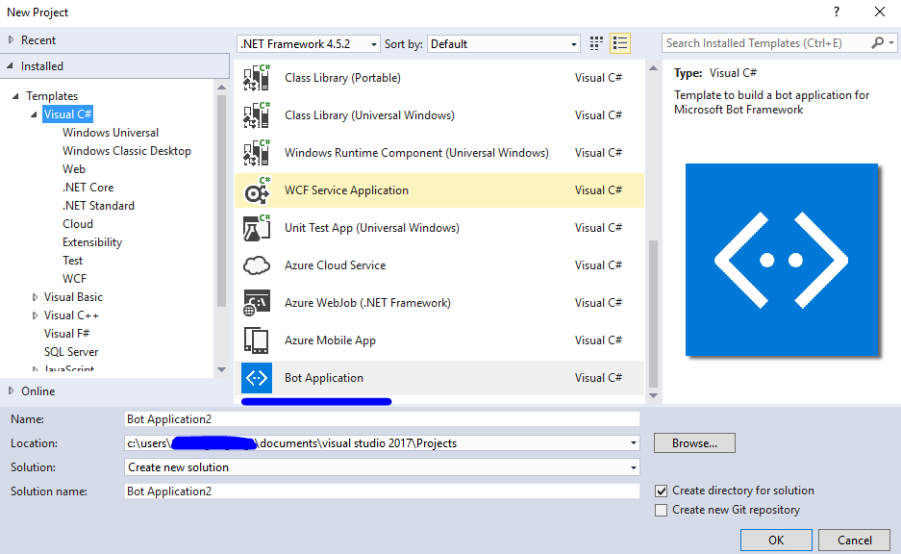This screenshot has width=901, height=554.
Task: Close the New Project dialog
Action: tap(879, 12)
